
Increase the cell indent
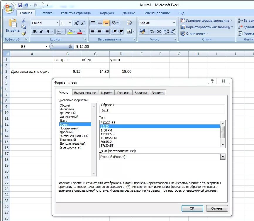point(121,31)
